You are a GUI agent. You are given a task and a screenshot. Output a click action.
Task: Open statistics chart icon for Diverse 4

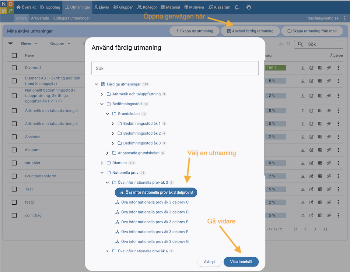[x=302, y=68]
